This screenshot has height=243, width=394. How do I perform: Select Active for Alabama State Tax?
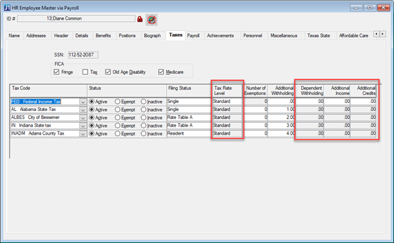tap(92, 110)
